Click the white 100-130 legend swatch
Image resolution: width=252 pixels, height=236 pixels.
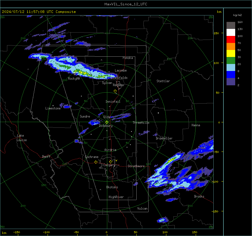(231, 32)
